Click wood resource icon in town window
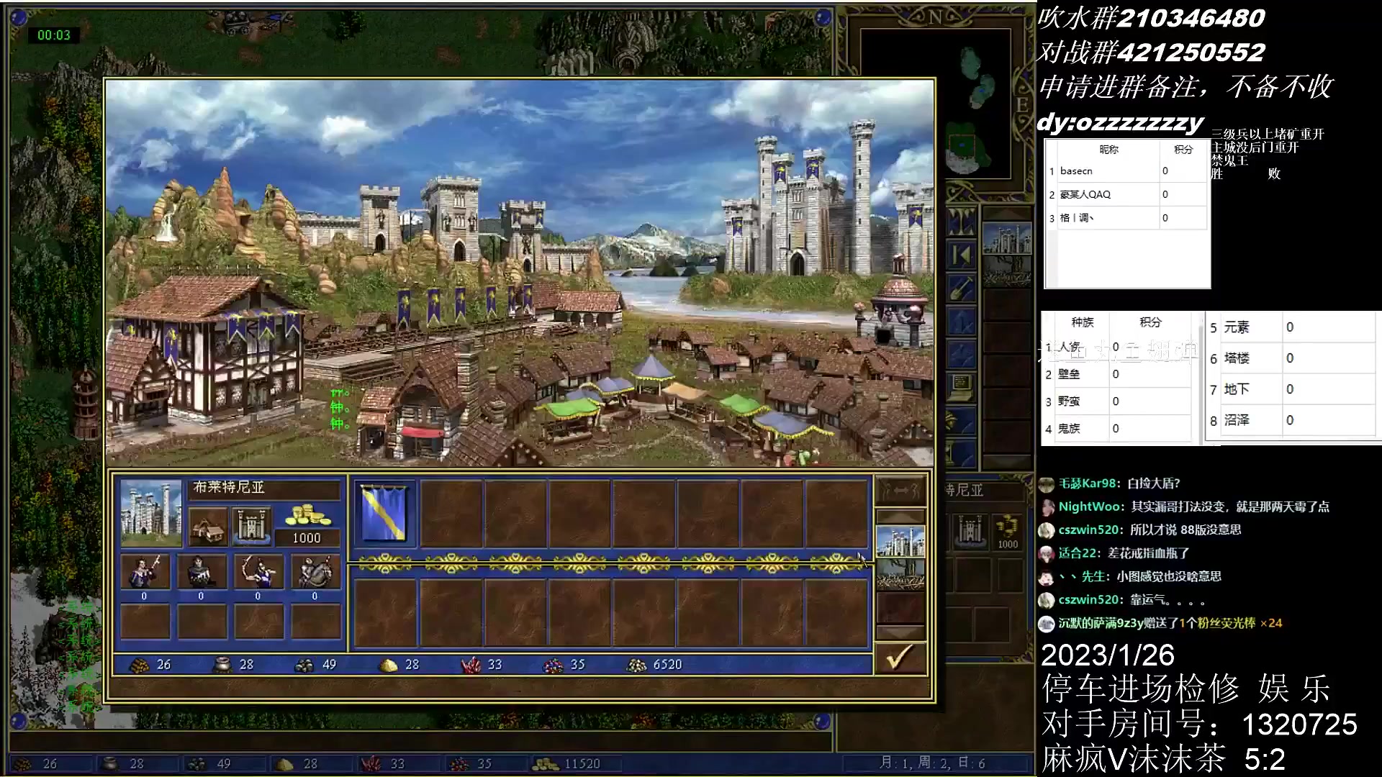1382x777 pixels. pyautogui.click(x=139, y=665)
